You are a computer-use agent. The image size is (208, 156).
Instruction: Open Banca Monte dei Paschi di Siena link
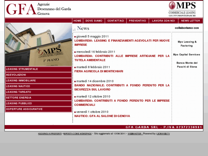[x=187, y=65]
